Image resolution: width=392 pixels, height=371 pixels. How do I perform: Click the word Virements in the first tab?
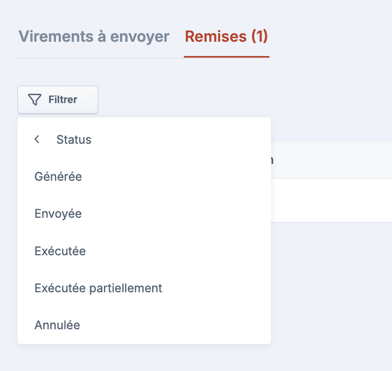[50, 36]
